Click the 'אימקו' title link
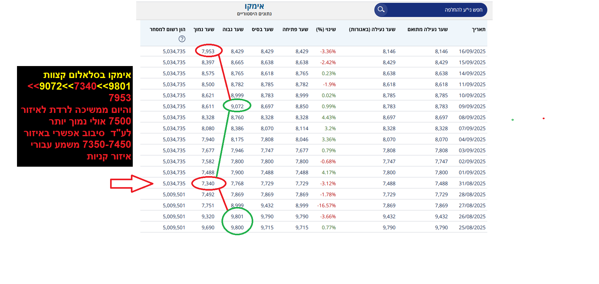Viewport: 599px width, 284px height. (x=254, y=6)
